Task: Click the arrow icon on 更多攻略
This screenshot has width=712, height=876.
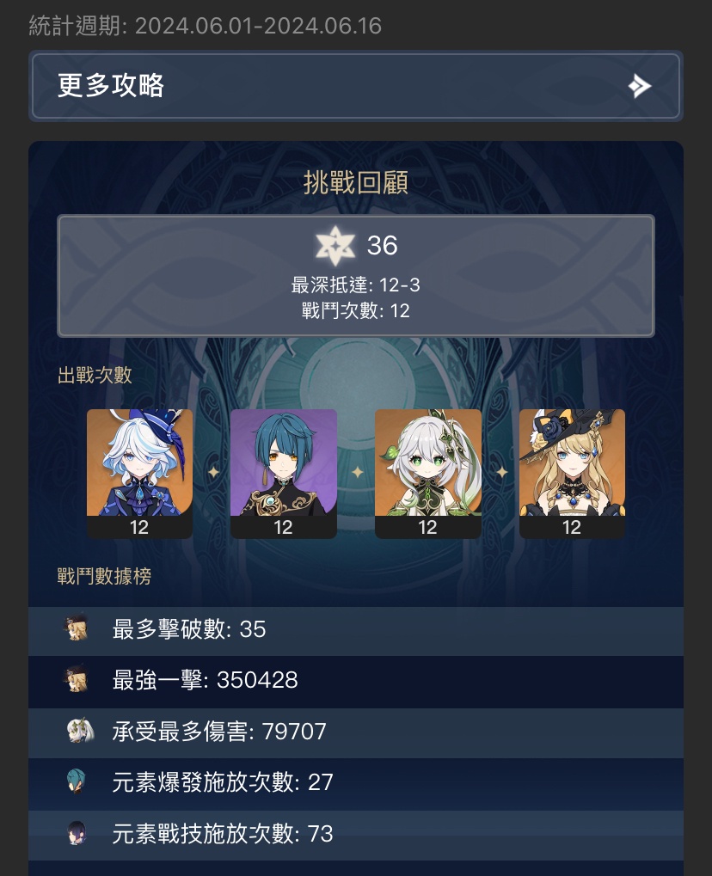Action: pyautogui.click(x=640, y=86)
